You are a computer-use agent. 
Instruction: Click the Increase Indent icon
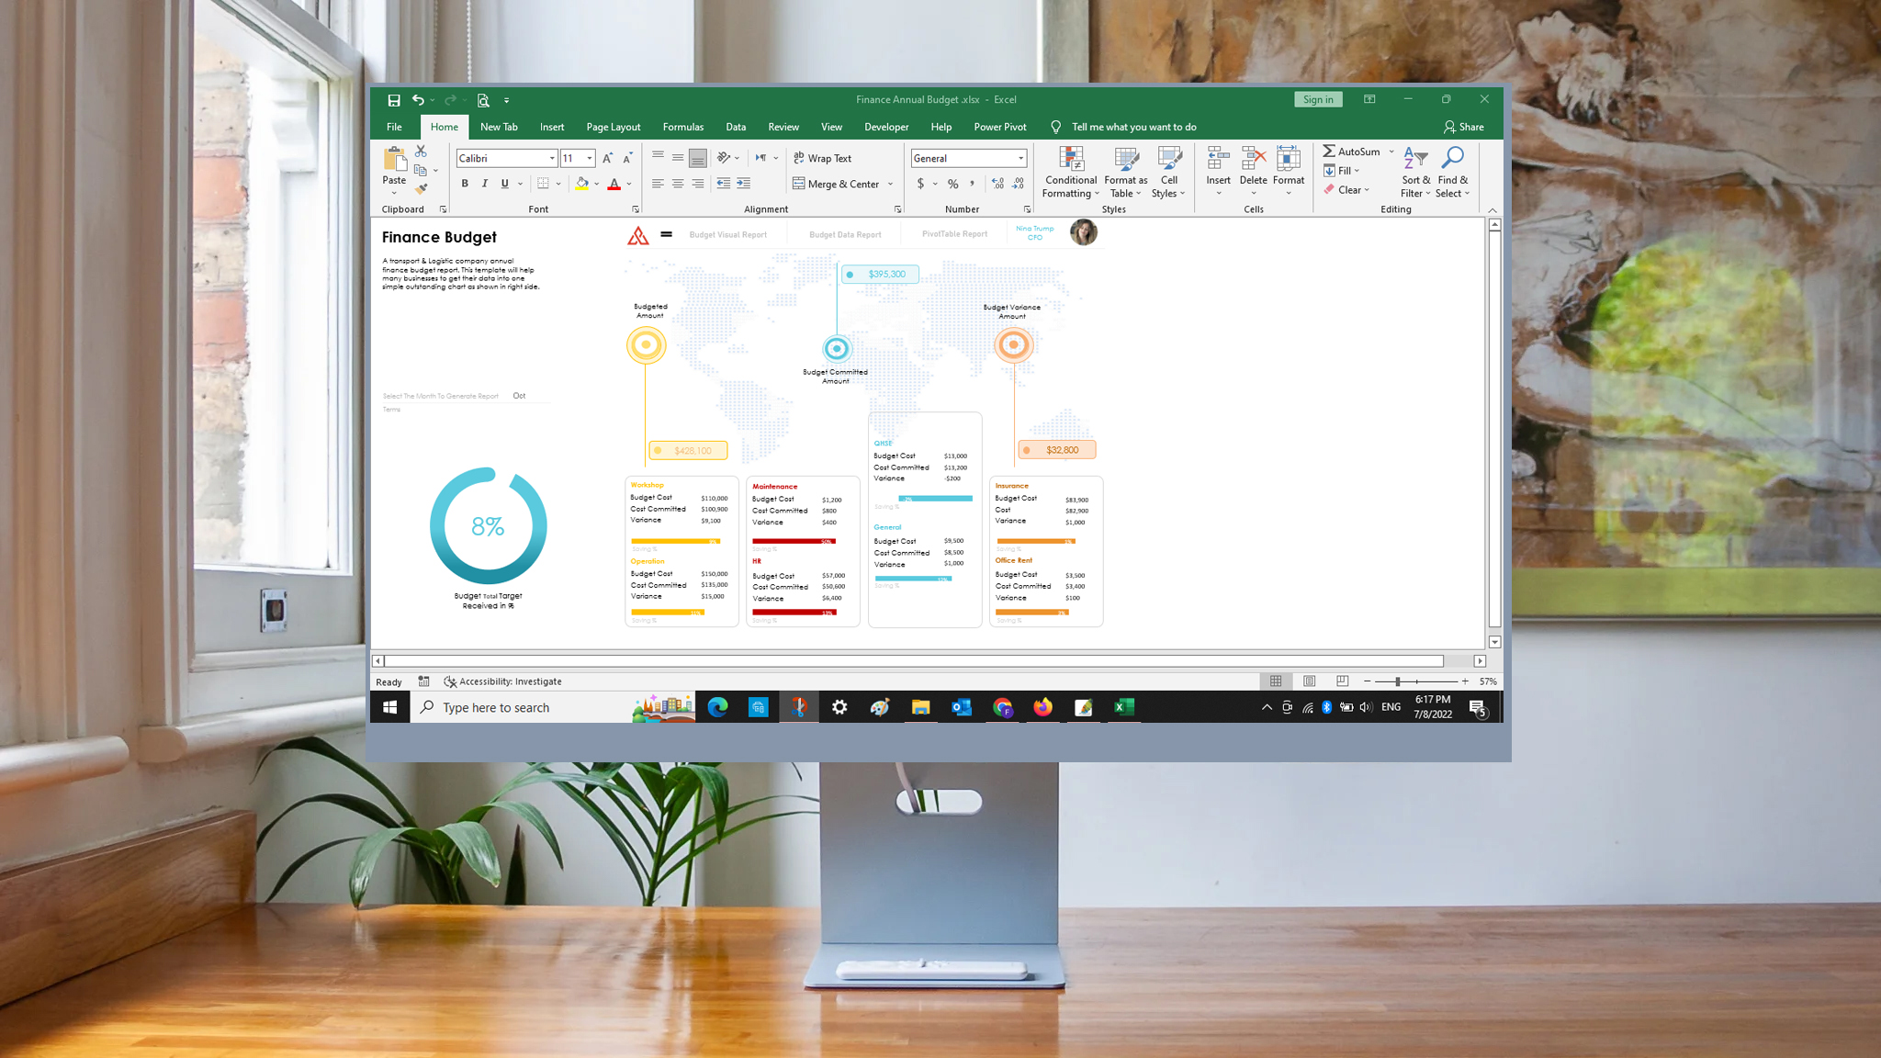tap(744, 184)
